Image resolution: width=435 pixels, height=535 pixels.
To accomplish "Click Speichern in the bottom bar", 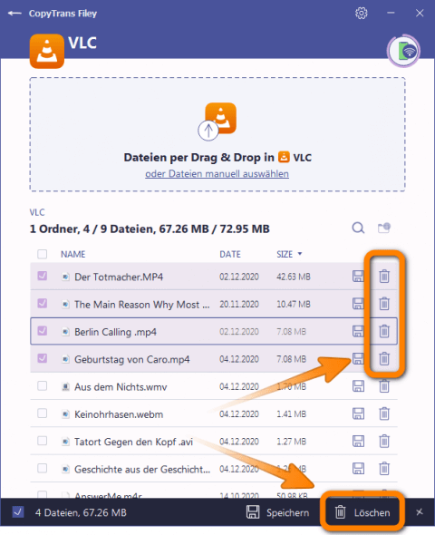I will [x=278, y=512].
